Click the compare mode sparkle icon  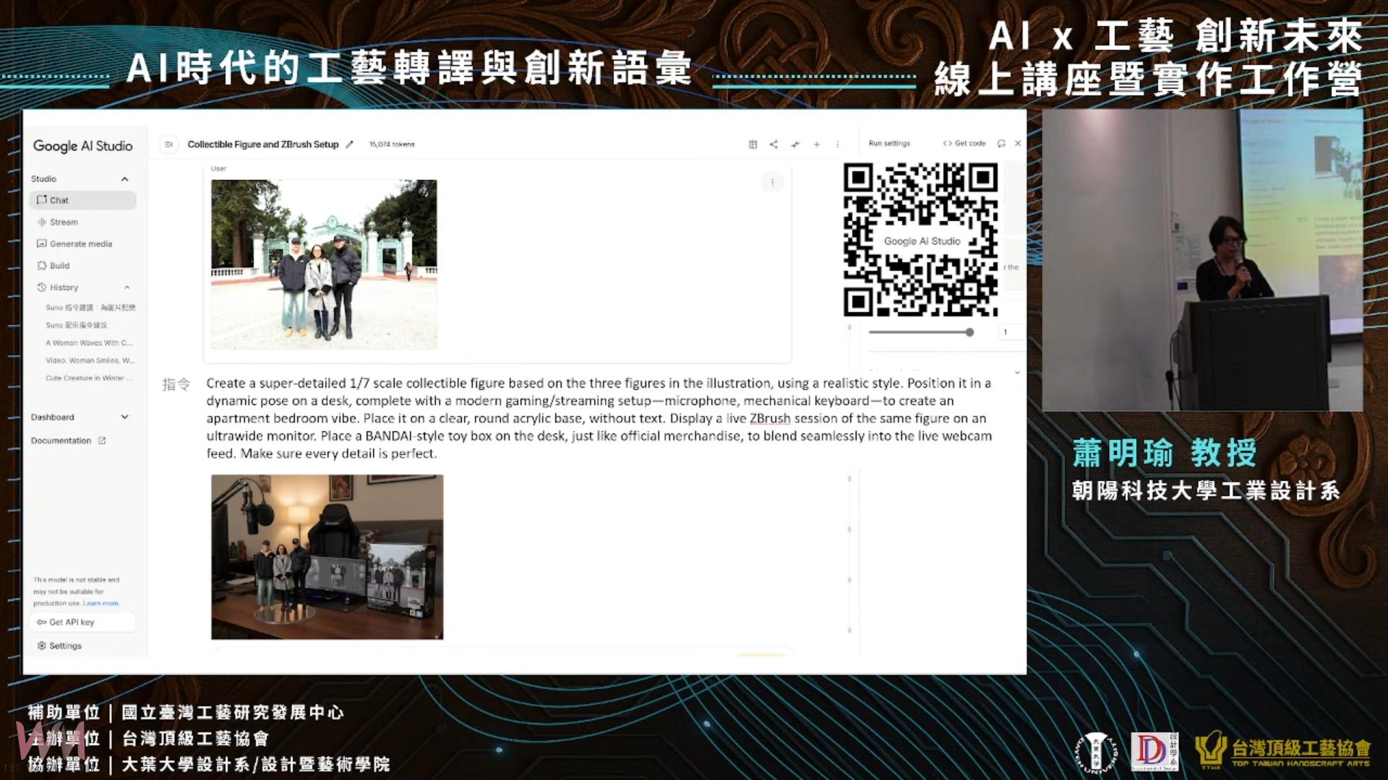(x=795, y=144)
